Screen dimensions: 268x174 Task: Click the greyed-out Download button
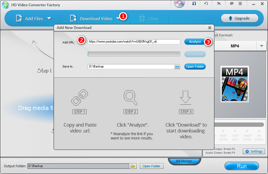(195, 54)
